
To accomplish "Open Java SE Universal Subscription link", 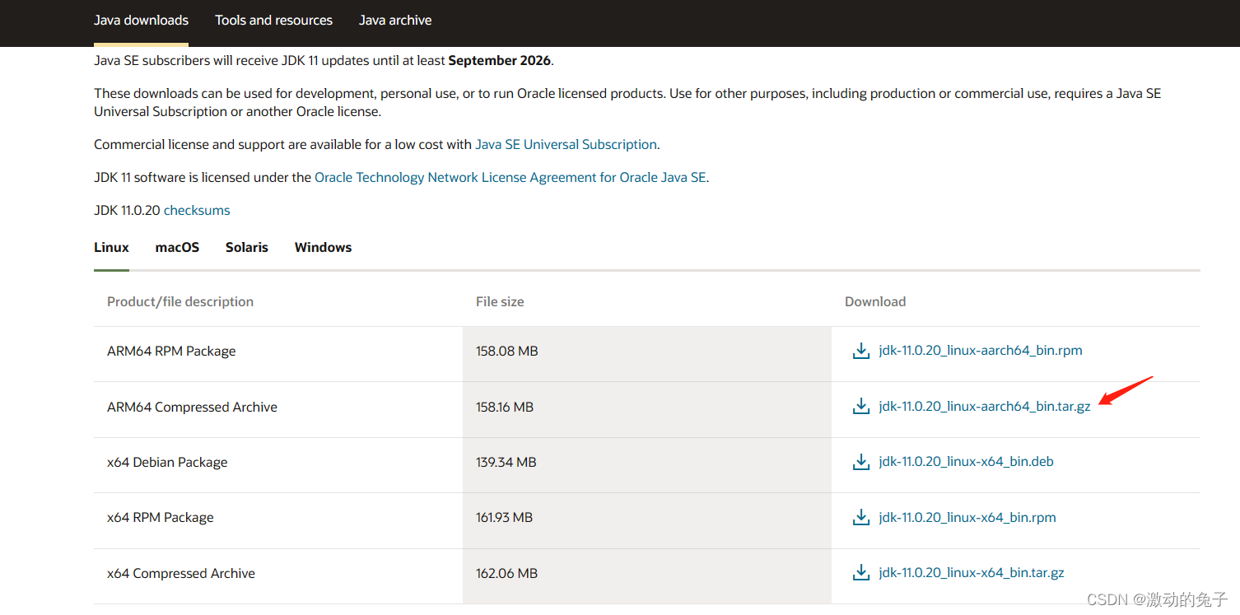I will (x=566, y=145).
